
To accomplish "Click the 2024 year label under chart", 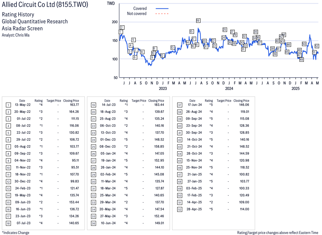I will point(229,88).
